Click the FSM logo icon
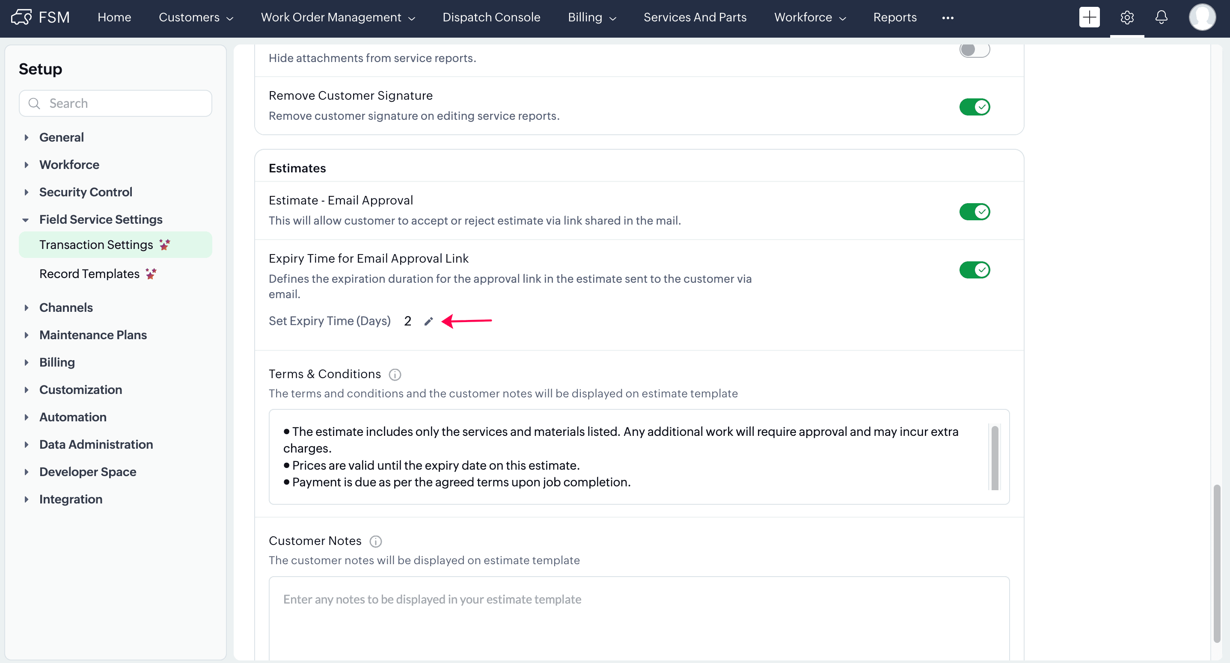The width and height of the screenshot is (1230, 663). click(x=21, y=18)
